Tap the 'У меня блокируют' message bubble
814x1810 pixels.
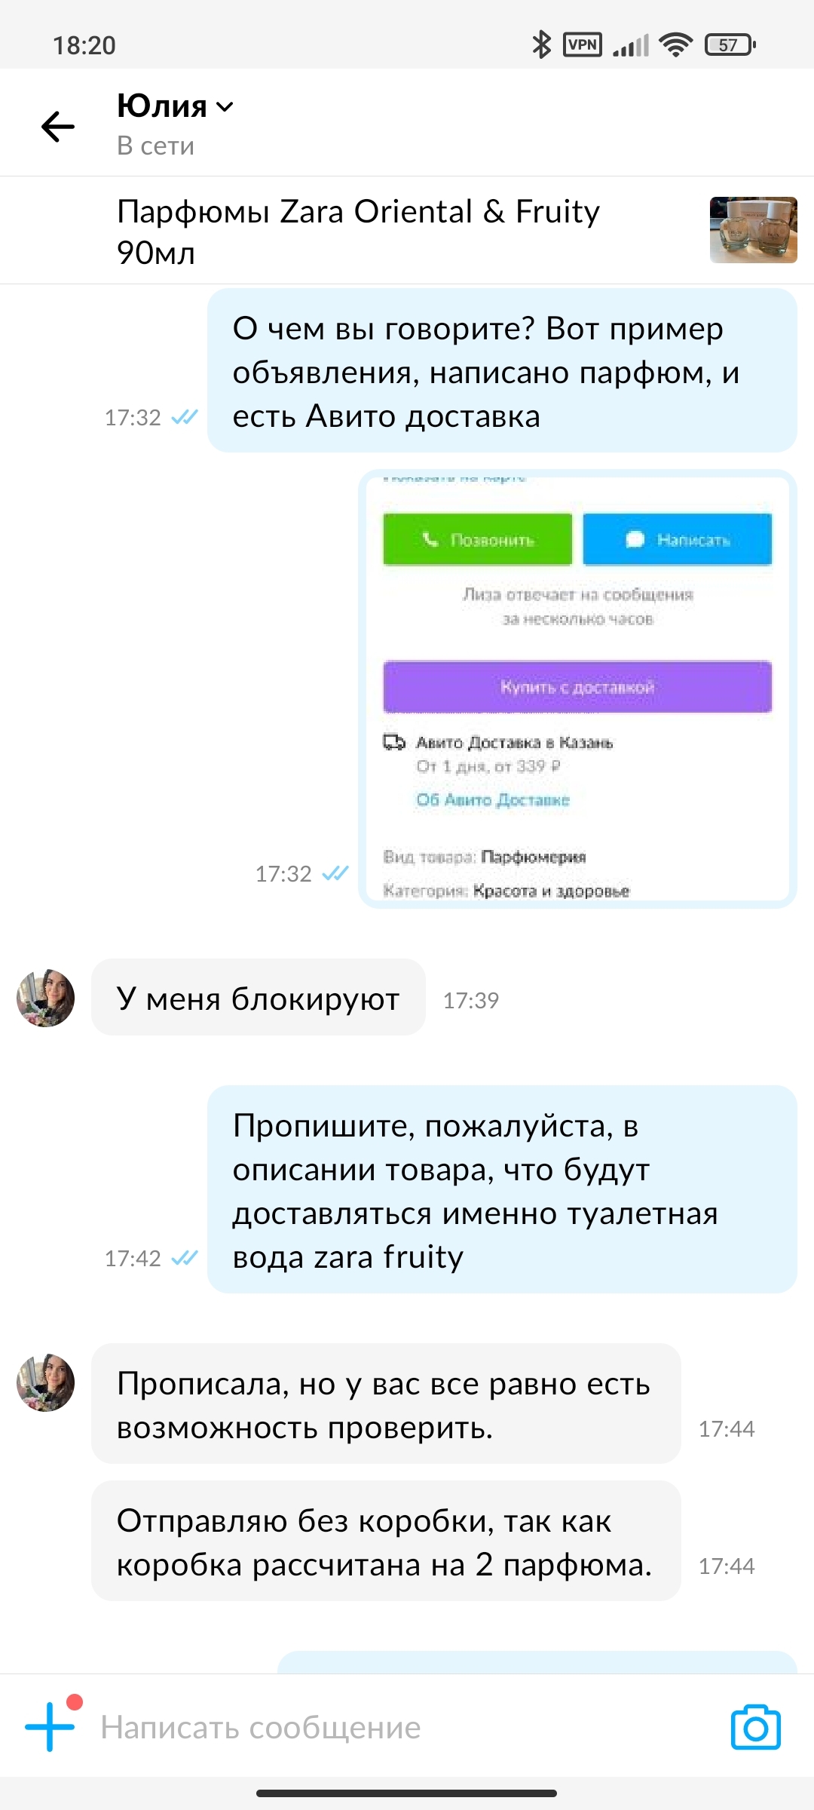tap(259, 998)
